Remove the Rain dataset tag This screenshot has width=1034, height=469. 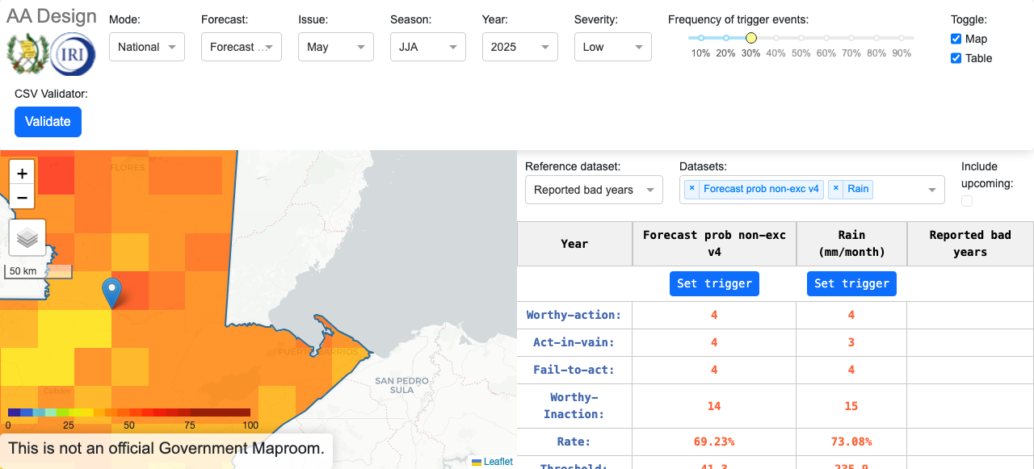pos(836,189)
